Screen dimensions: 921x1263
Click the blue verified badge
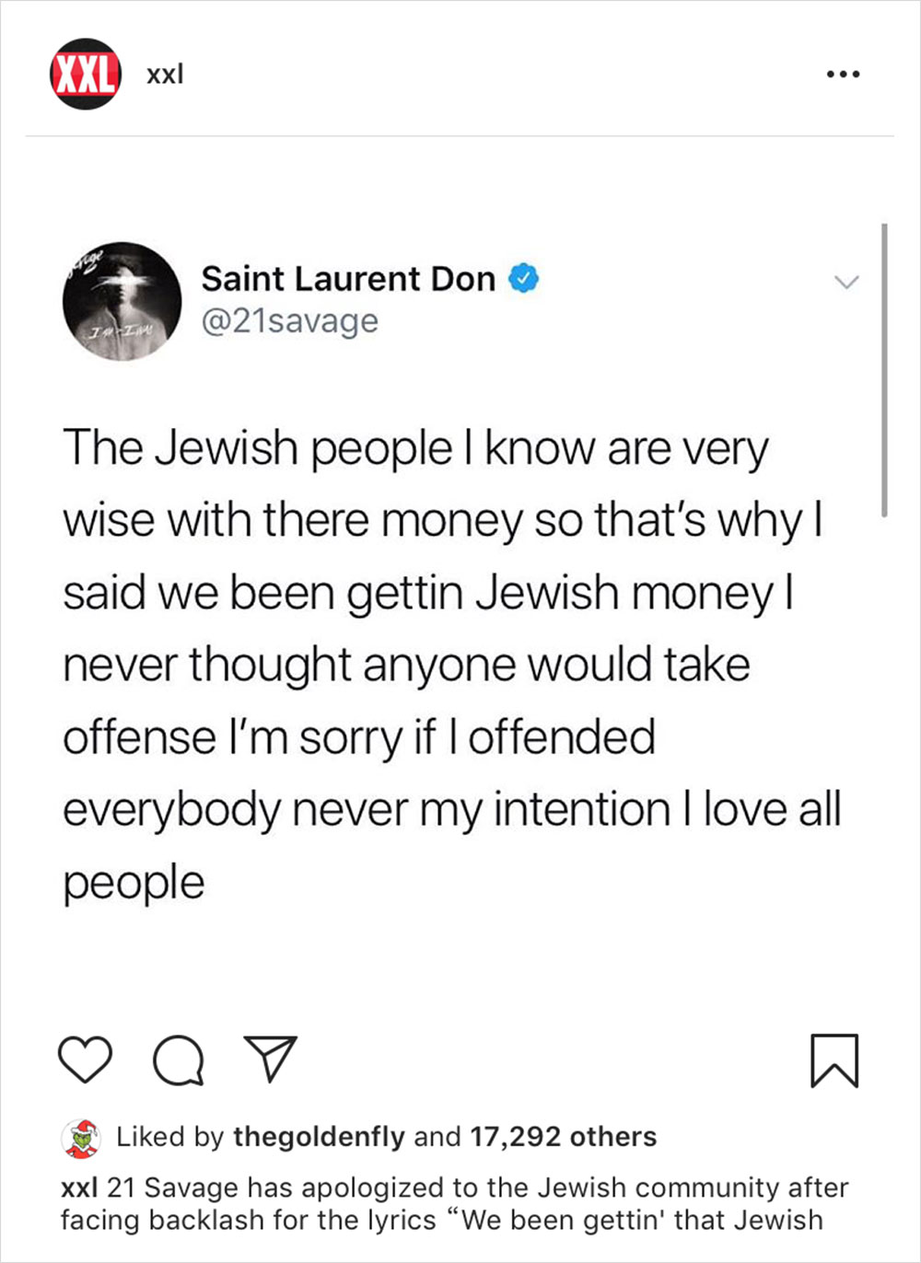point(524,278)
